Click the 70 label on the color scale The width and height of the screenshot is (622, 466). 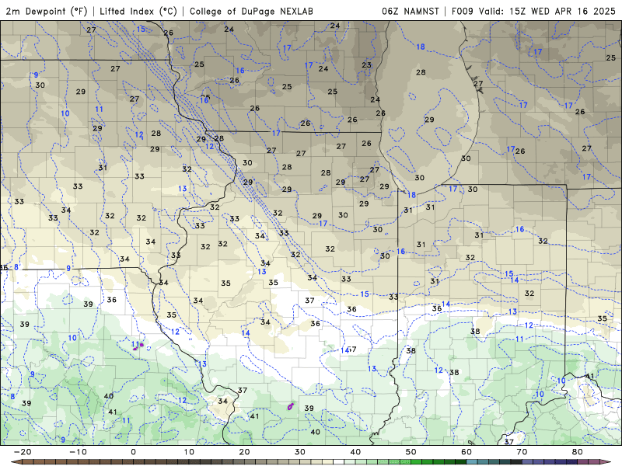click(x=522, y=452)
